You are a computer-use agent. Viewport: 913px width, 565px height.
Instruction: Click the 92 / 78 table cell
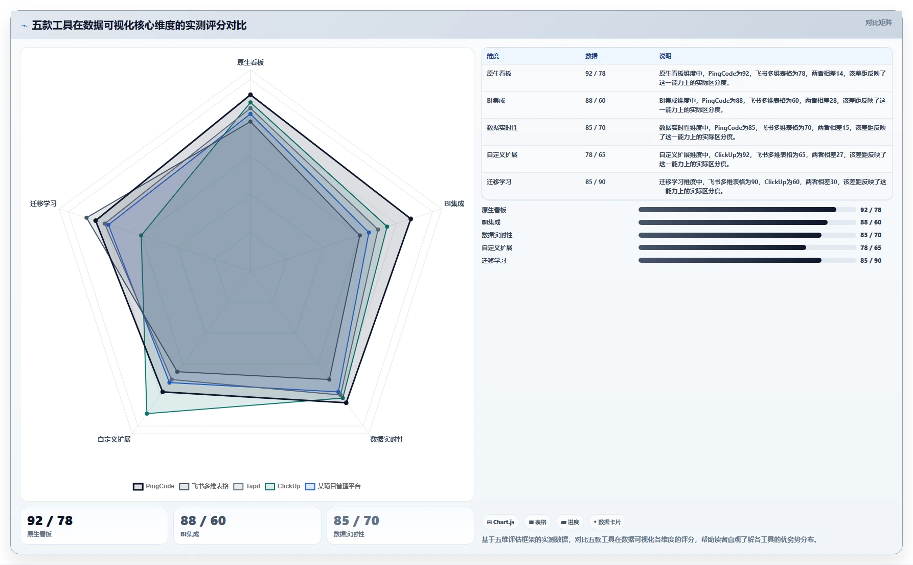pos(595,74)
